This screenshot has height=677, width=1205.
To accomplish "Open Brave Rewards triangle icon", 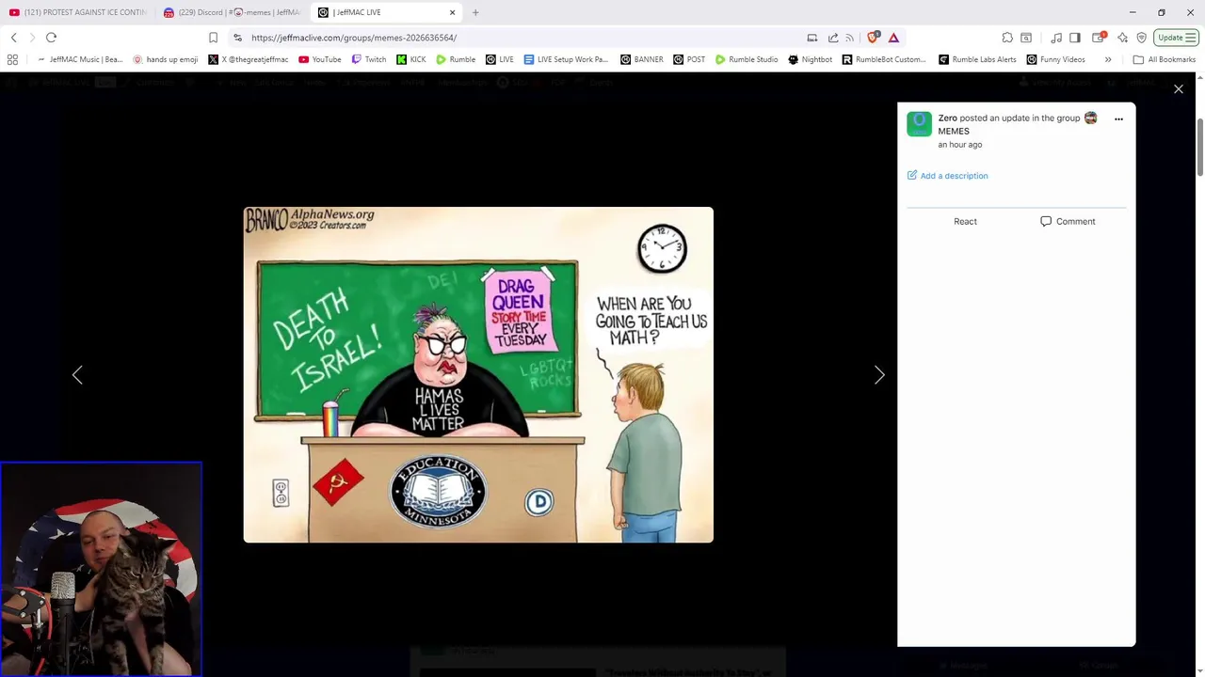I will point(893,38).
